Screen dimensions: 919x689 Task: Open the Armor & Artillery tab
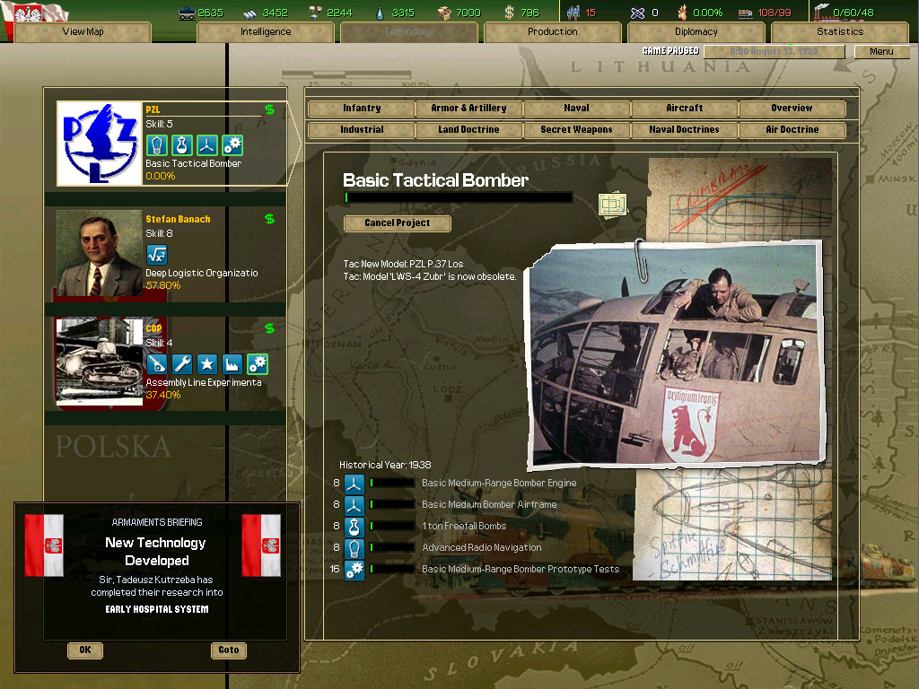pos(468,109)
